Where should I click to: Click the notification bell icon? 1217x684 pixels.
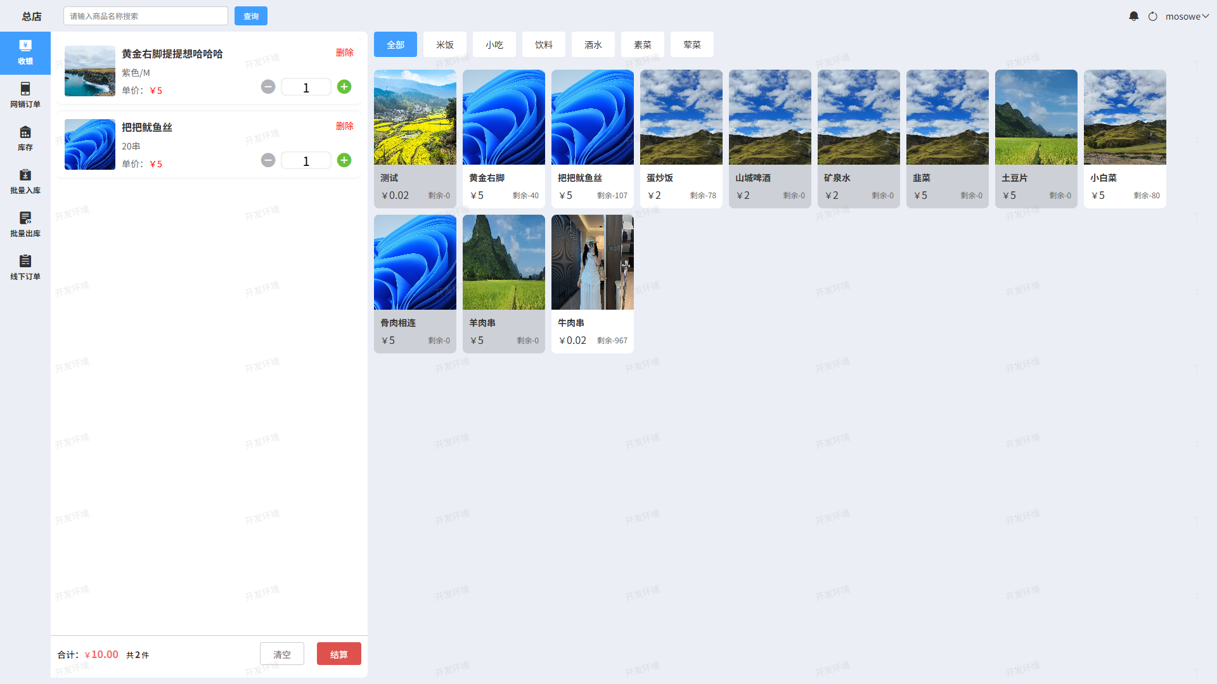[x=1134, y=16]
